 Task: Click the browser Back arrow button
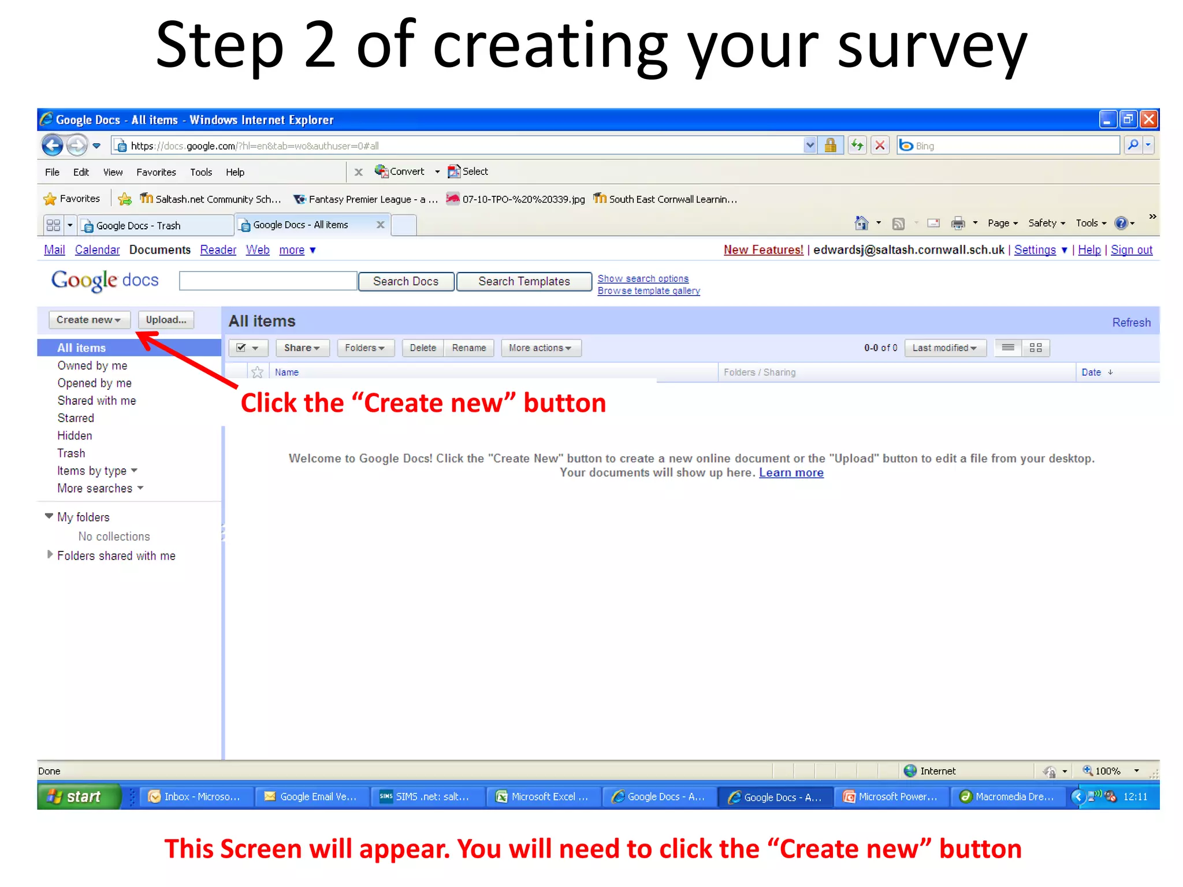pos(53,145)
